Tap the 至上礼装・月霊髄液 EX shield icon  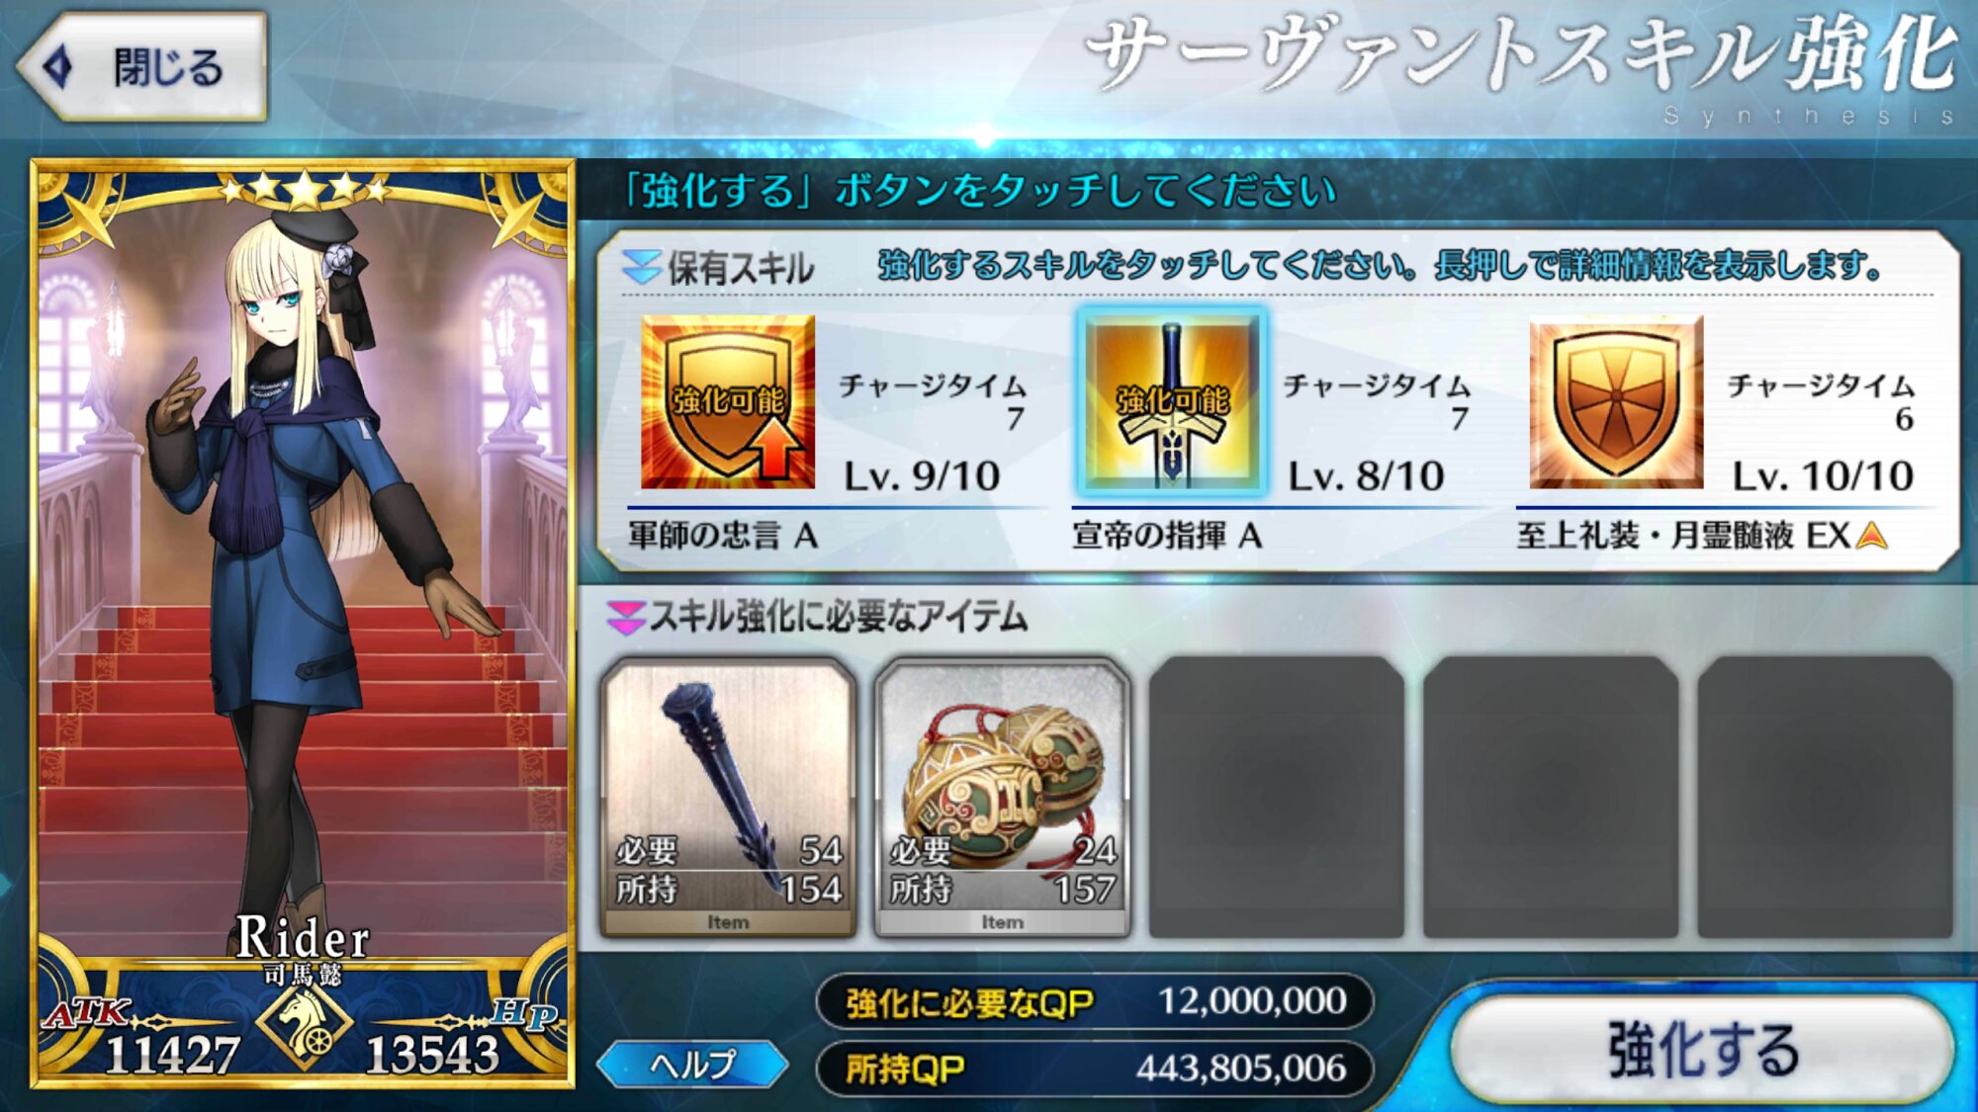point(1616,402)
